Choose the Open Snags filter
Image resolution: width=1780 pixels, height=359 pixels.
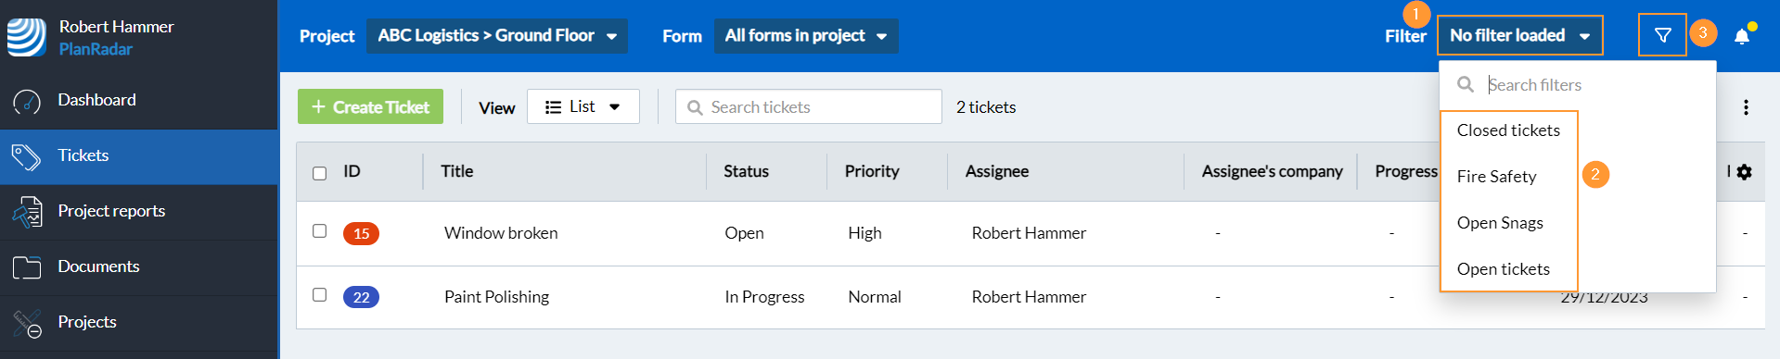point(1500,222)
